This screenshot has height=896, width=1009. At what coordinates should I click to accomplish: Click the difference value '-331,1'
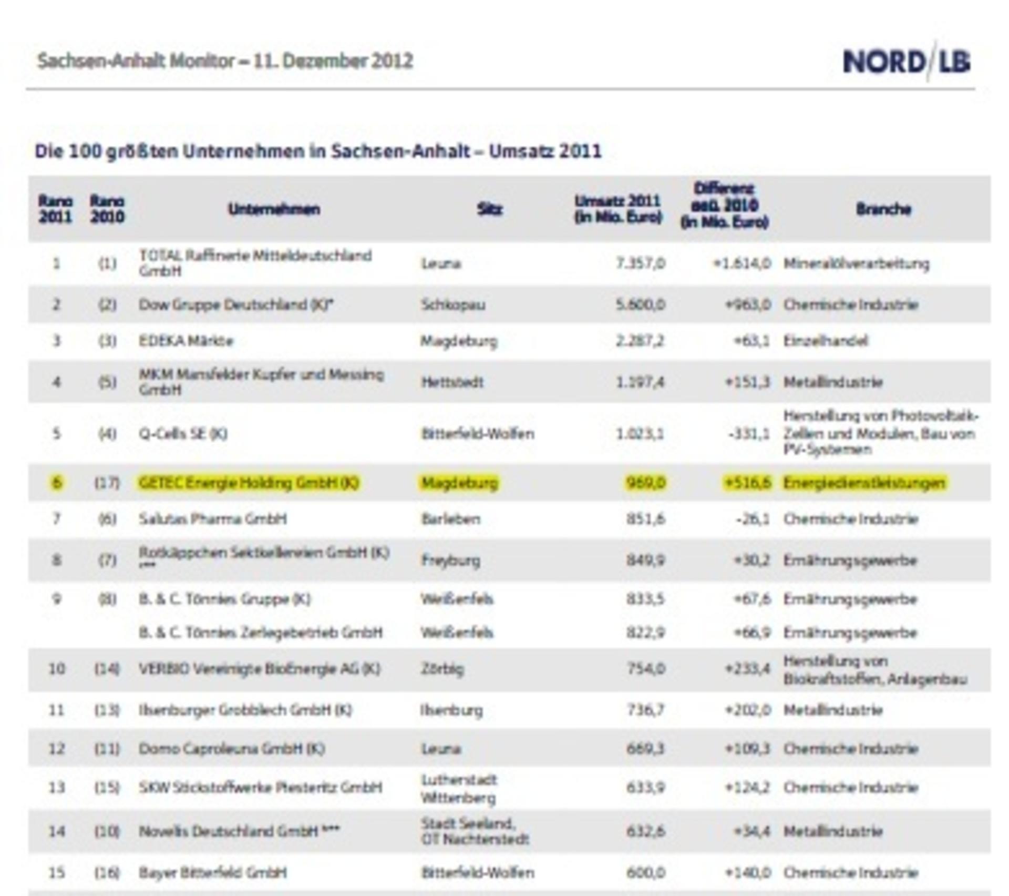pos(750,434)
